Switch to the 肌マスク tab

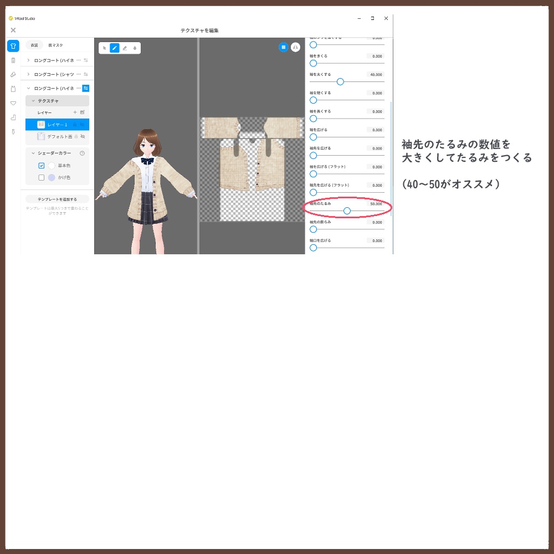coord(55,45)
